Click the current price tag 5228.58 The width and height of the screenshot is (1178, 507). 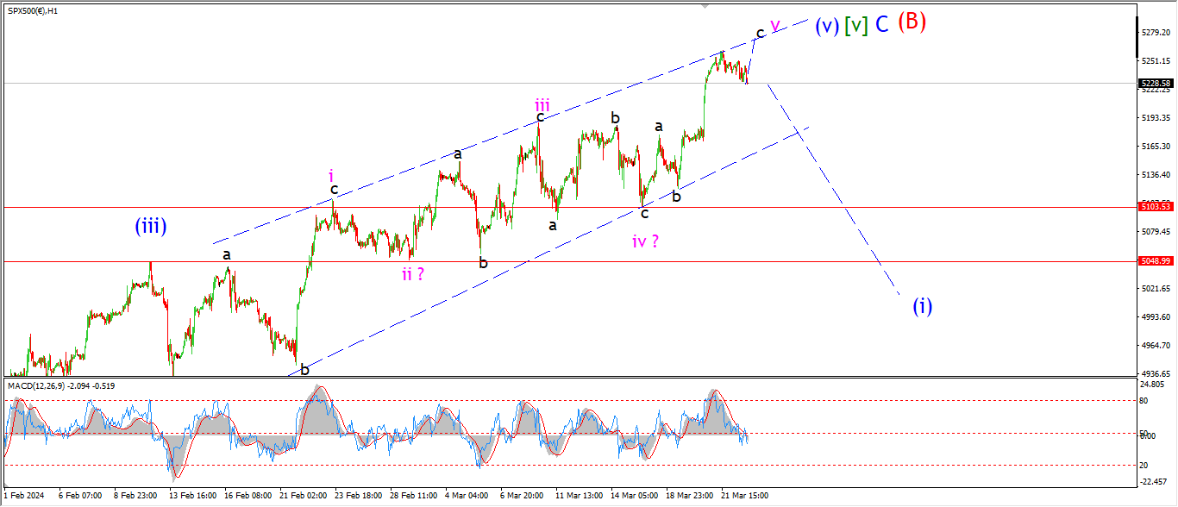[x=1155, y=84]
